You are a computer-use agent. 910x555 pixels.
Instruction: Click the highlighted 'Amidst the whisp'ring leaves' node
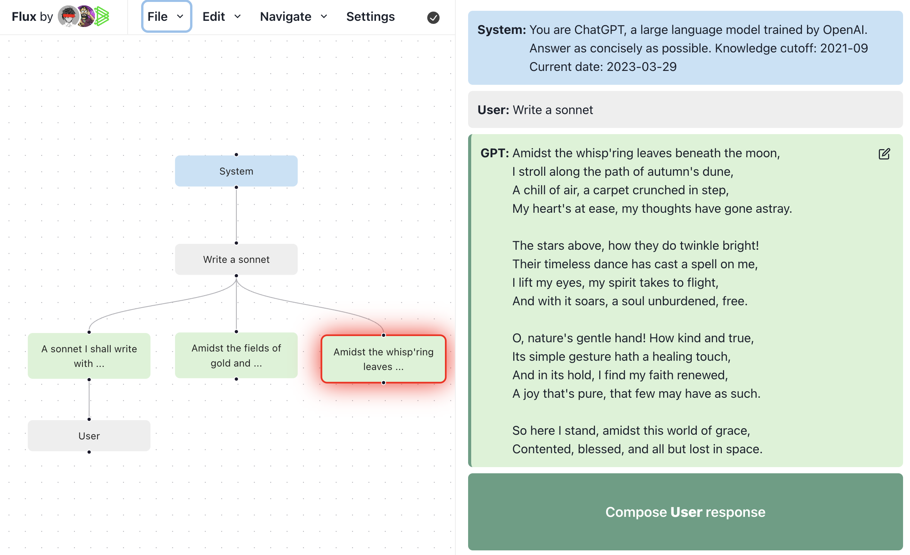click(x=383, y=359)
